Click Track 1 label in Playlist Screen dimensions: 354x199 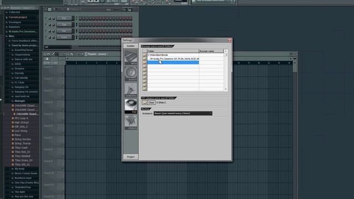click(48, 67)
